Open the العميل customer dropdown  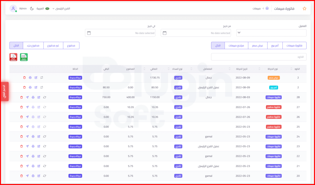click(271, 33)
